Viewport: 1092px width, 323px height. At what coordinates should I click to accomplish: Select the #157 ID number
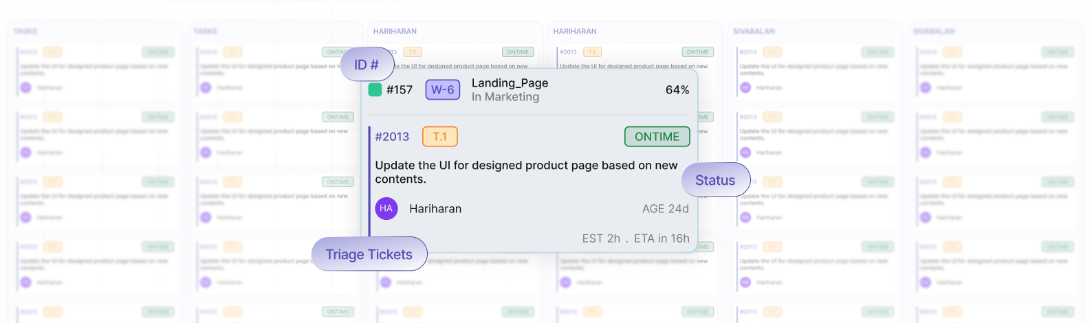[x=400, y=90]
